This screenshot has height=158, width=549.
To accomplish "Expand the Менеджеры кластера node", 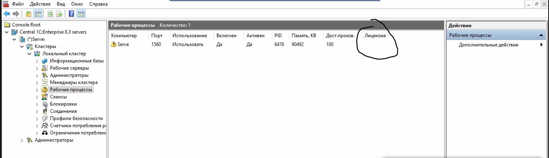I will pyautogui.click(x=37, y=82).
